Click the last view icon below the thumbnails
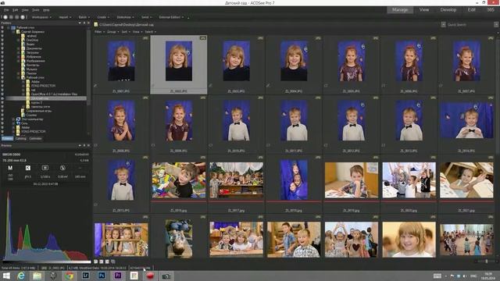 [x=112, y=261]
